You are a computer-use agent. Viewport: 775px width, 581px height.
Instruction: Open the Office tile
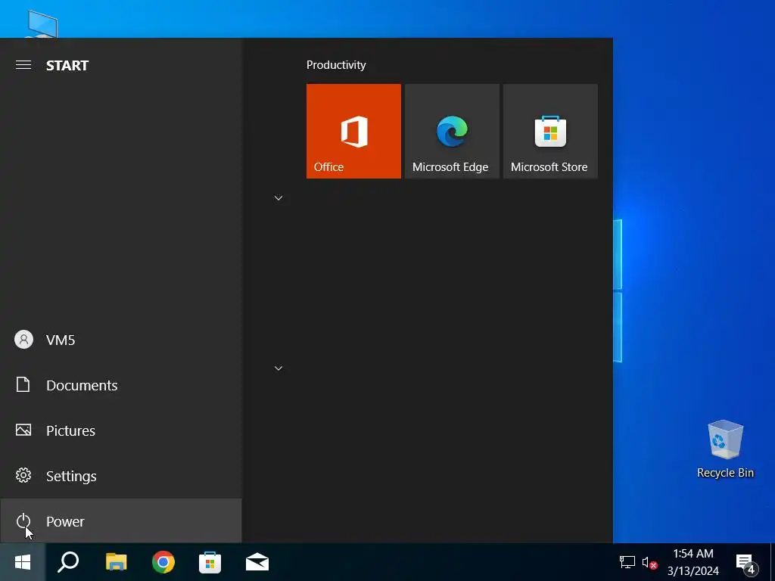point(353,131)
